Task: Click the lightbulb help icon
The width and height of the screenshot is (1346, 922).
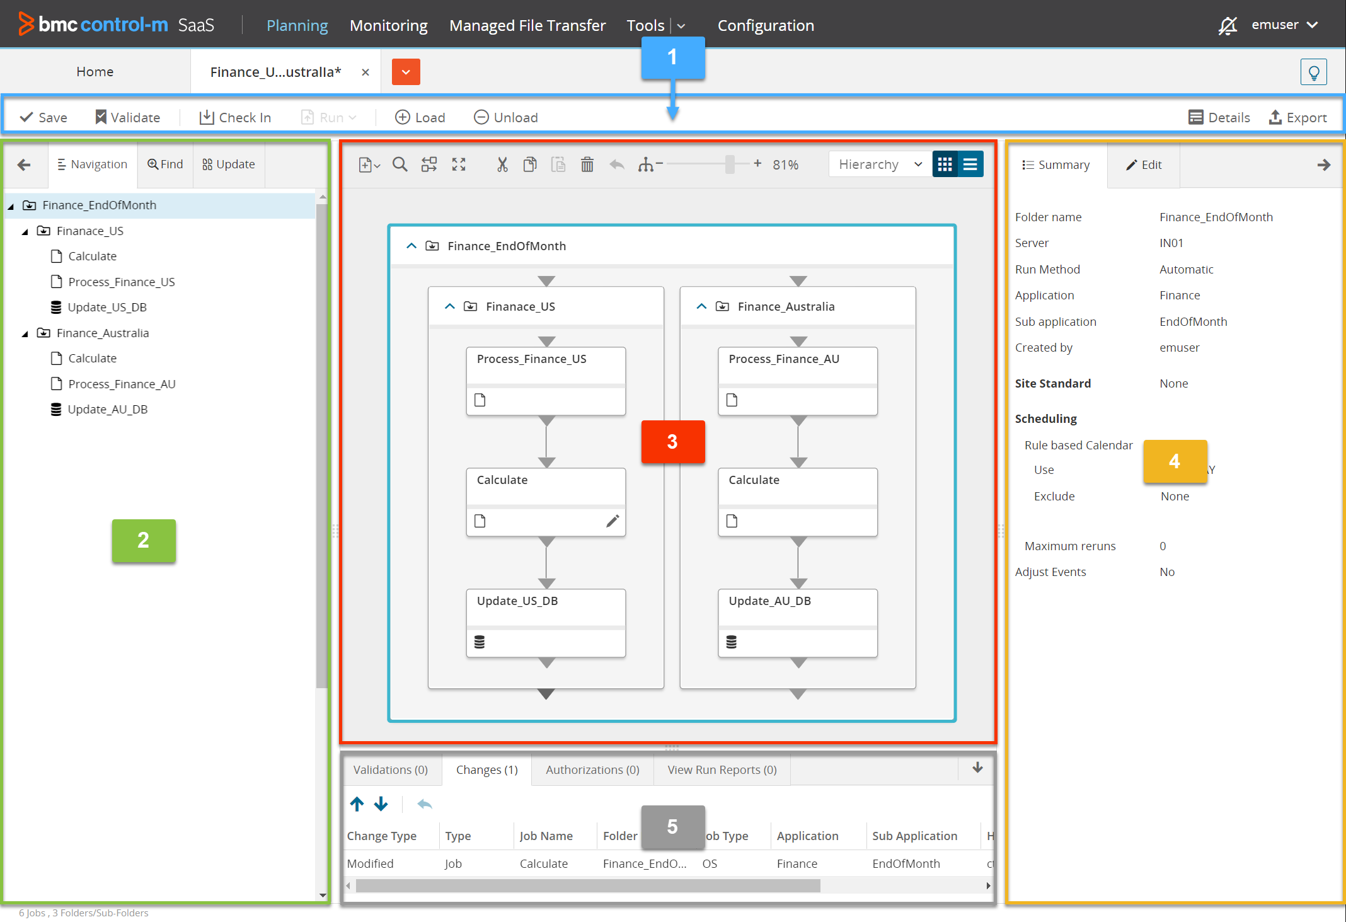Action: tap(1313, 72)
